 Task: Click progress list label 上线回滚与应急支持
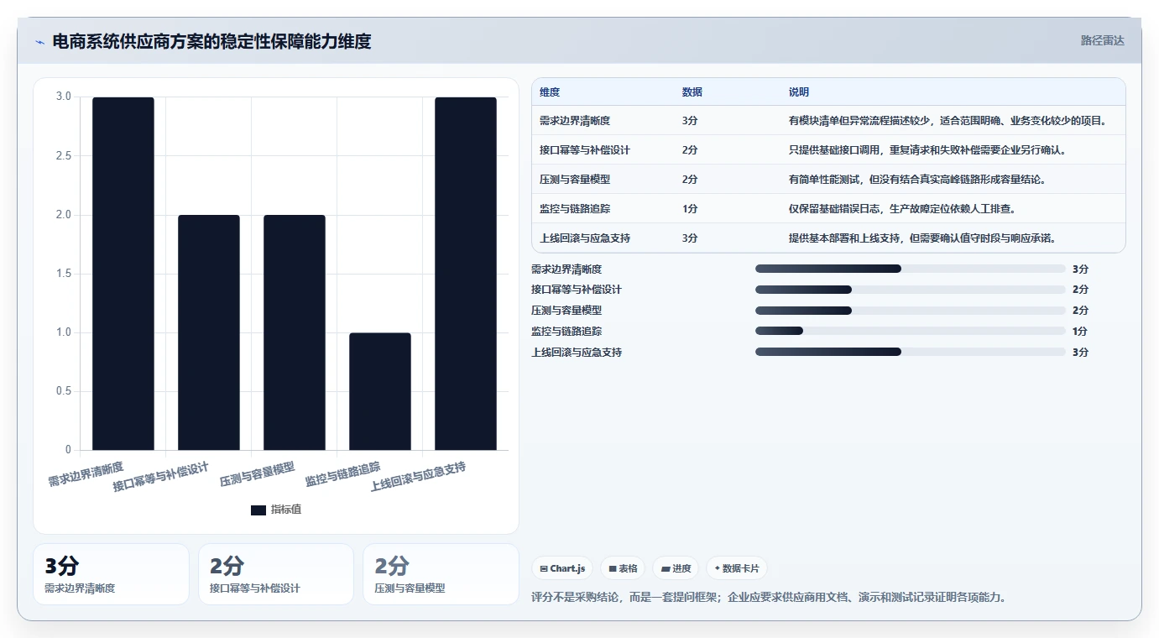pyautogui.click(x=577, y=352)
